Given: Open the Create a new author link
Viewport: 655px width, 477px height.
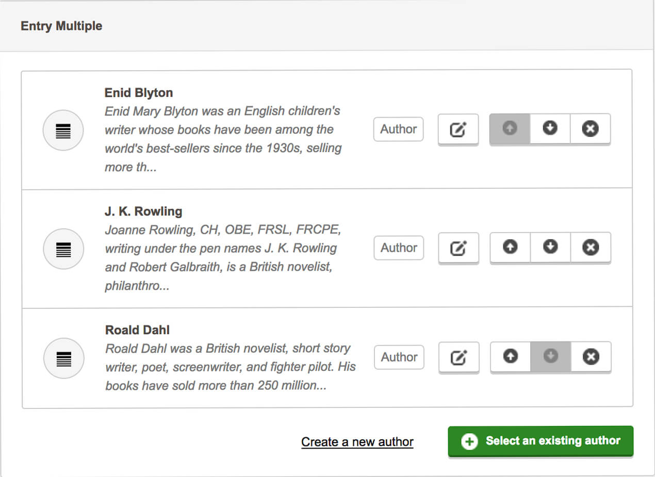Looking at the screenshot, I should pos(357,442).
